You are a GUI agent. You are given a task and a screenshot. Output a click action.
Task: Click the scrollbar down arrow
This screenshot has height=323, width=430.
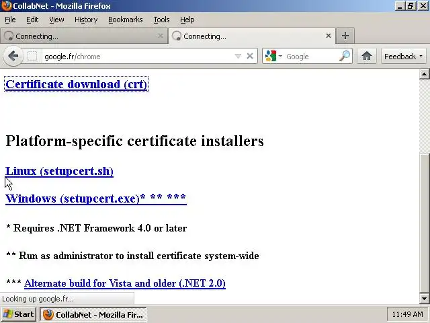coord(424,299)
